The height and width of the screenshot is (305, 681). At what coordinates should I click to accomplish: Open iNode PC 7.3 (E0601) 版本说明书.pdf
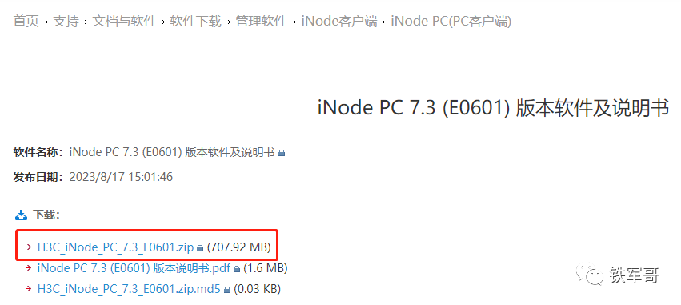[x=134, y=268]
